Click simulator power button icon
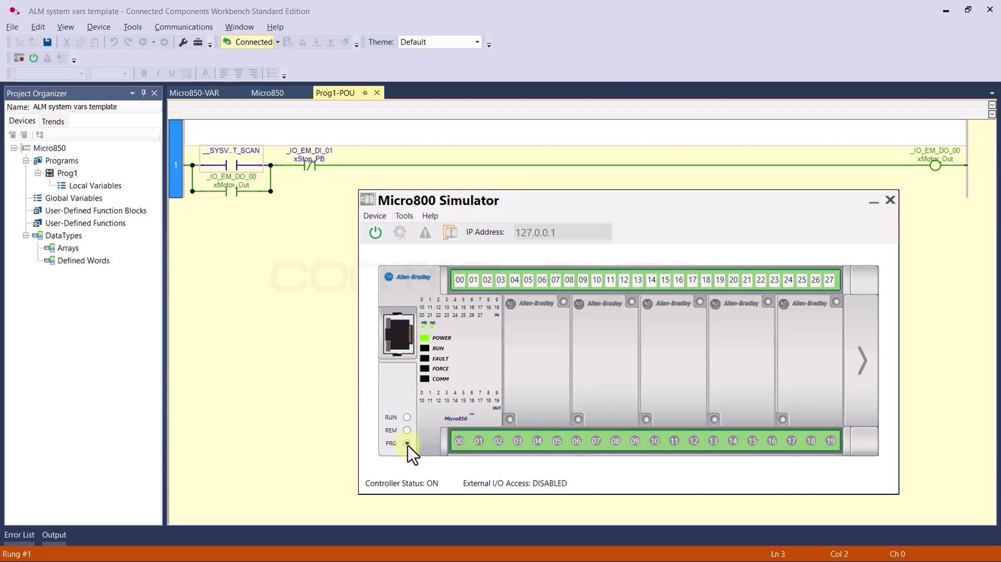The image size is (1001, 562). [x=375, y=232]
